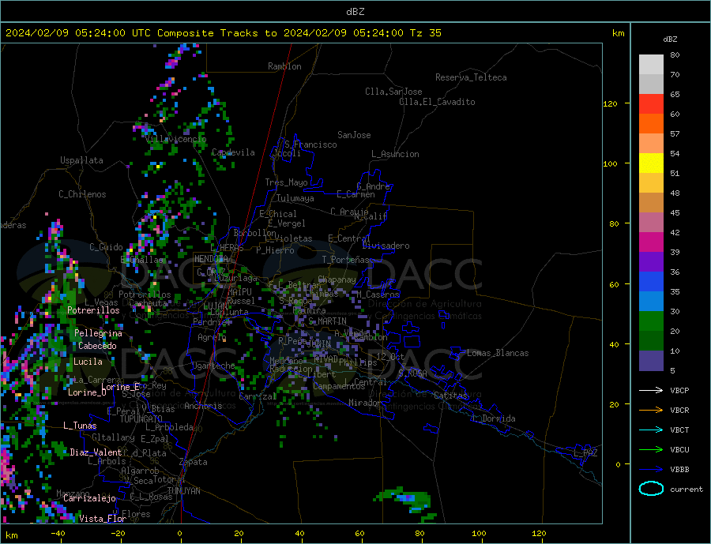The height and width of the screenshot is (544, 711).
Task: Click the SanJose label near map center-top
Action: point(354,135)
